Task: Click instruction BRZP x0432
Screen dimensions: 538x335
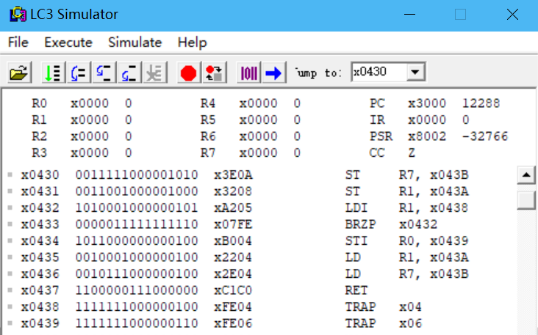Action: tap(391, 224)
